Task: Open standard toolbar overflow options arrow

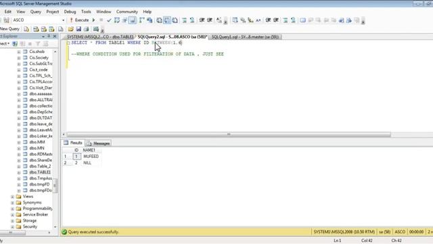Action: (102, 30)
